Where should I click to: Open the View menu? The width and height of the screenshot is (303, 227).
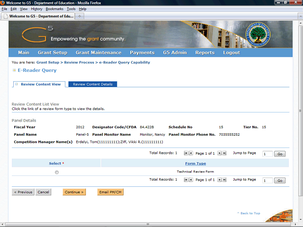[x=24, y=9]
